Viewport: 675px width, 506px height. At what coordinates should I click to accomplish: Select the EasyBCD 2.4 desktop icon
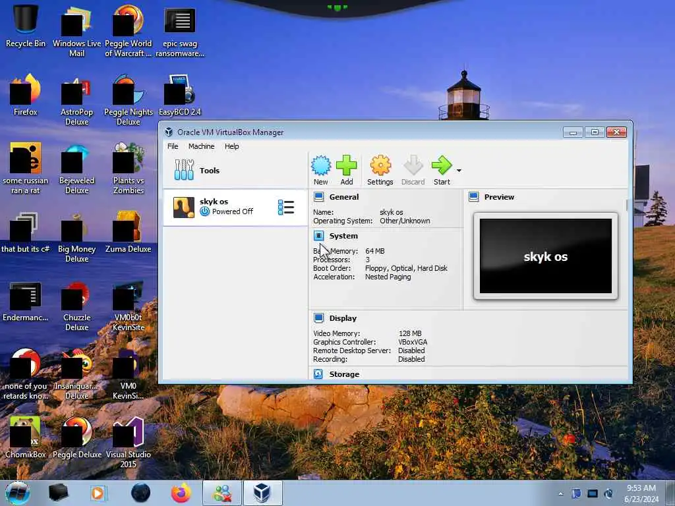coord(179,95)
